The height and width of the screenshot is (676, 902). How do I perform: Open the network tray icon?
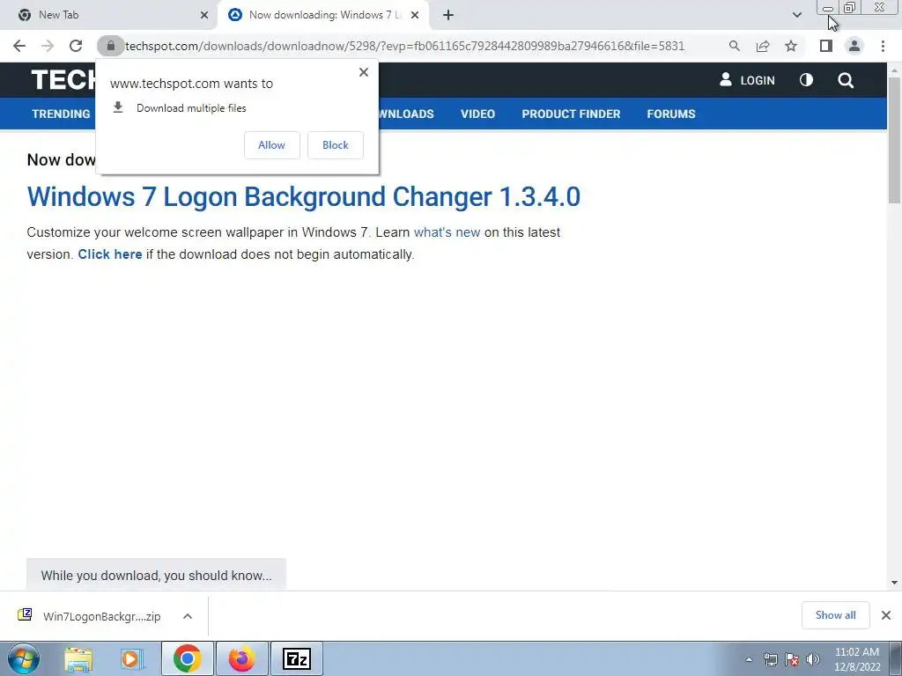(x=770, y=659)
